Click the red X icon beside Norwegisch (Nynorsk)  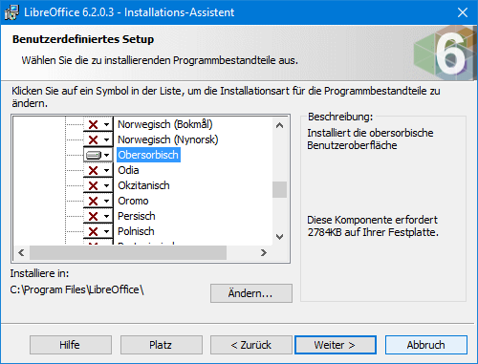[93, 139]
